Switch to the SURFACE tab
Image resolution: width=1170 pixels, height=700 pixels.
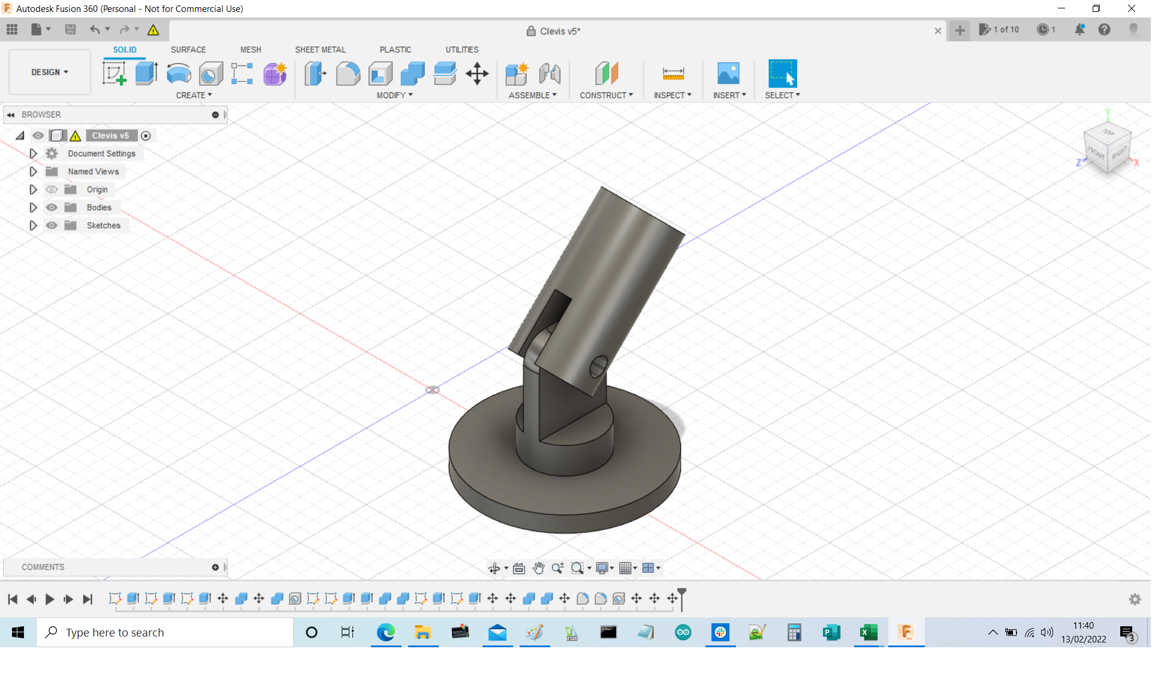(x=188, y=49)
